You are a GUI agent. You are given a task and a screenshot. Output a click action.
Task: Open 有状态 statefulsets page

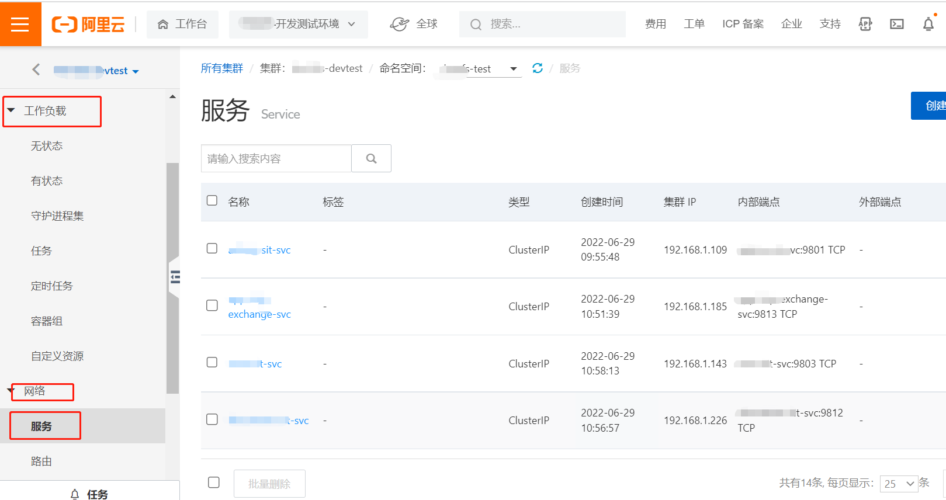tap(47, 181)
